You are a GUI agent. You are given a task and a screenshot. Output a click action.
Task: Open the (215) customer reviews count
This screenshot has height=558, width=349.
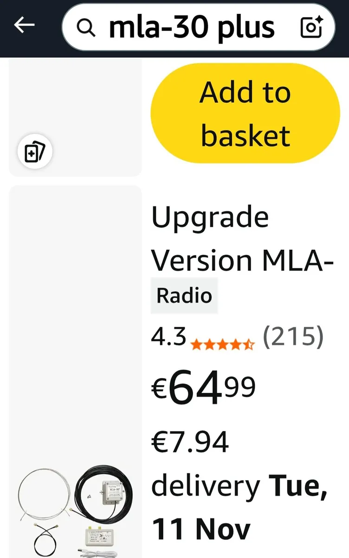tap(292, 337)
